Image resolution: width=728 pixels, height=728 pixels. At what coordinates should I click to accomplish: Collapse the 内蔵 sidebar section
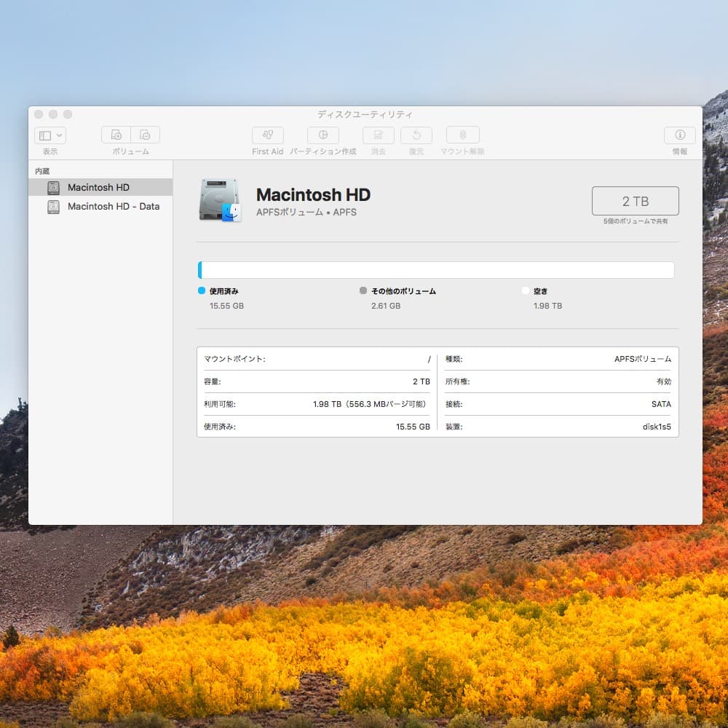point(42,171)
